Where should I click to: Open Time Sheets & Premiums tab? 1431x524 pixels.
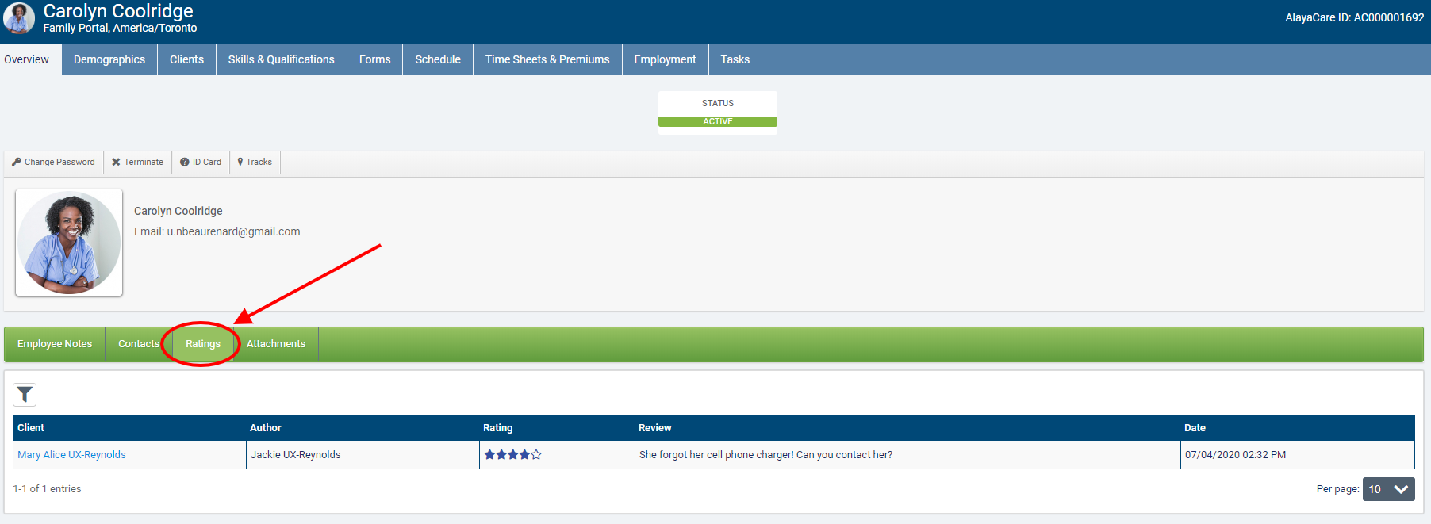pyautogui.click(x=547, y=59)
